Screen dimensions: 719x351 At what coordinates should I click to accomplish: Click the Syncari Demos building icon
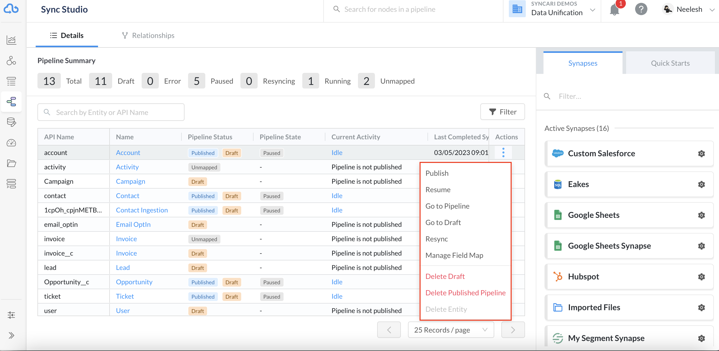(517, 9)
